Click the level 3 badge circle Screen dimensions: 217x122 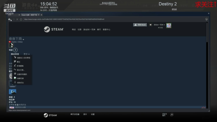(x=15, y=50)
